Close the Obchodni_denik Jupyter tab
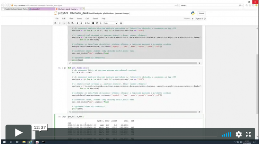This screenshot has width=260, height=144. (x=80, y=9)
